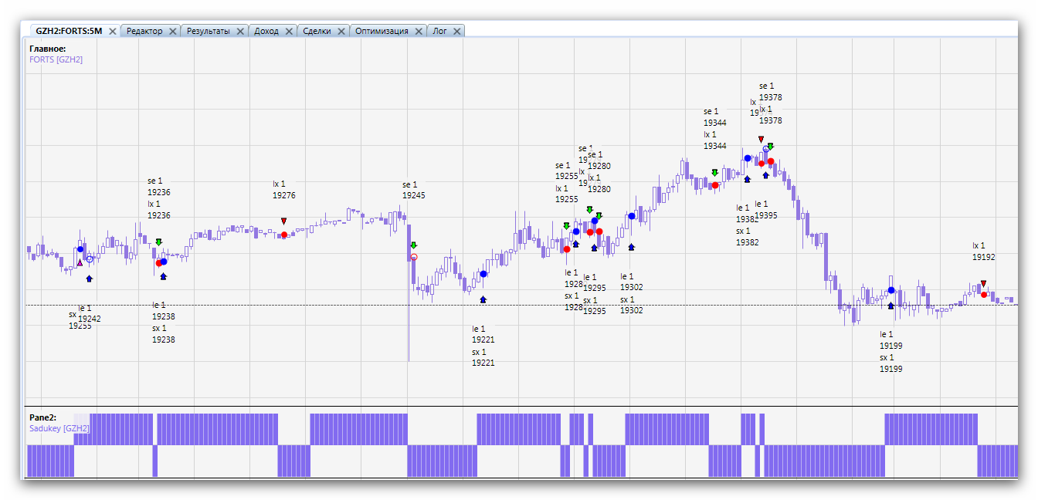Close the Оптимизация tab
Screen dimensions: 1038x500
coord(419,31)
